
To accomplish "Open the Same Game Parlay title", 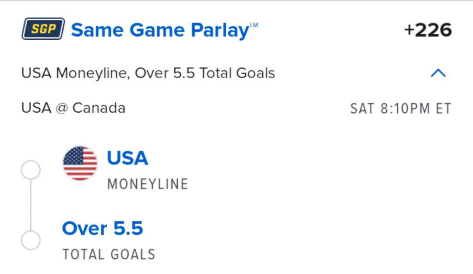I will (x=160, y=30).
